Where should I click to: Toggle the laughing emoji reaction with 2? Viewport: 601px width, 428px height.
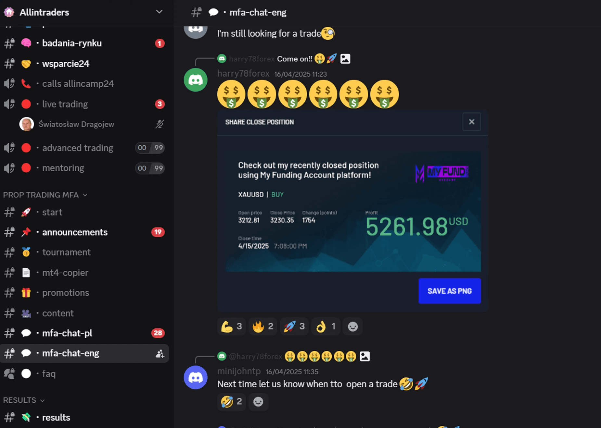point(231,402)
